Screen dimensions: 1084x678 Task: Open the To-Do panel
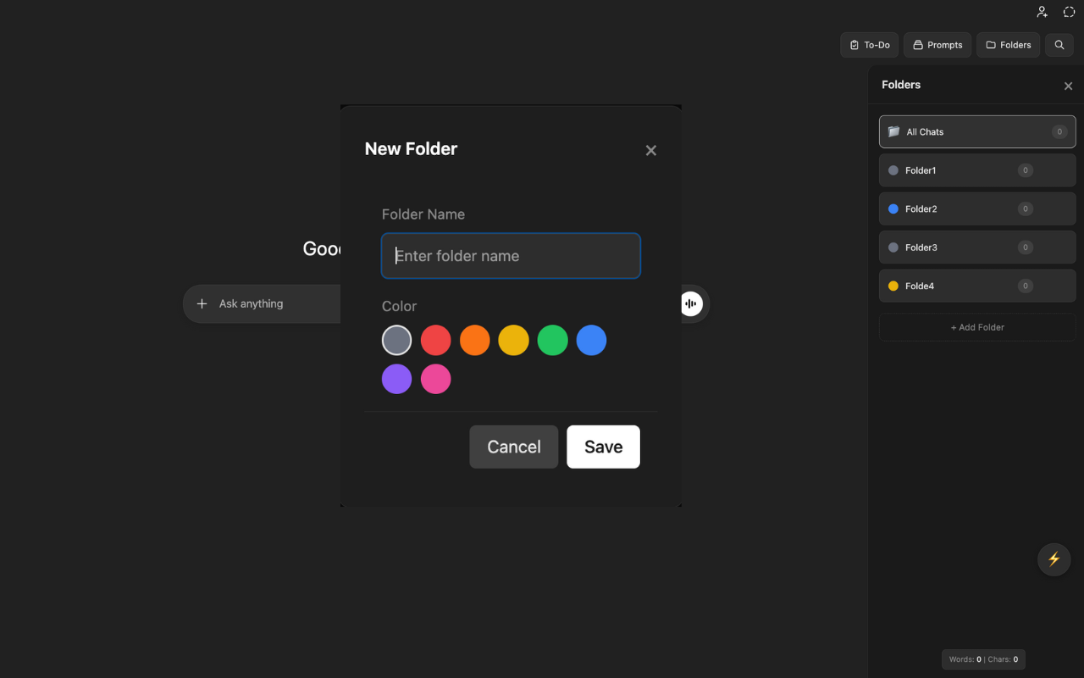click(x=869, y=45)
